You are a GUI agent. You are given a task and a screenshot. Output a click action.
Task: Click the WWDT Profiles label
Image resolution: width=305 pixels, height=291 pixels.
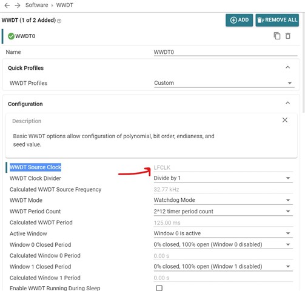coord(28,83)
